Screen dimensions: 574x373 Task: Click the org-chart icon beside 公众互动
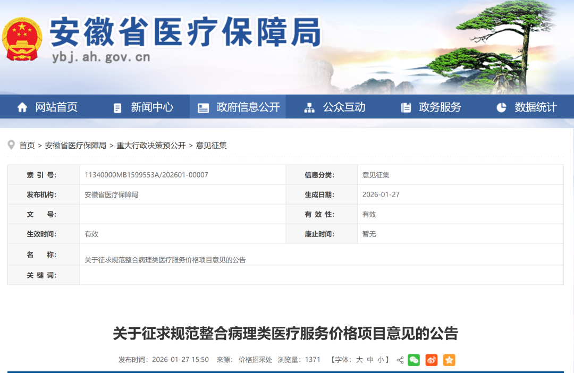(309, 108)
